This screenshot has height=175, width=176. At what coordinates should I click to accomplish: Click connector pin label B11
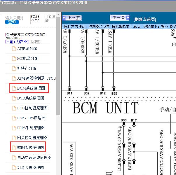(x=69, y=93)
